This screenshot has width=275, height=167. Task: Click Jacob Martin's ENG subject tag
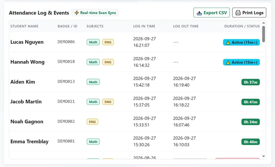click(108, 102)
